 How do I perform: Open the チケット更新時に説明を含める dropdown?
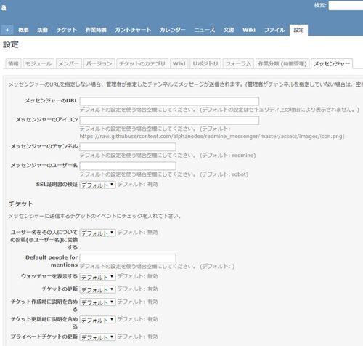(x=97, y=320)
